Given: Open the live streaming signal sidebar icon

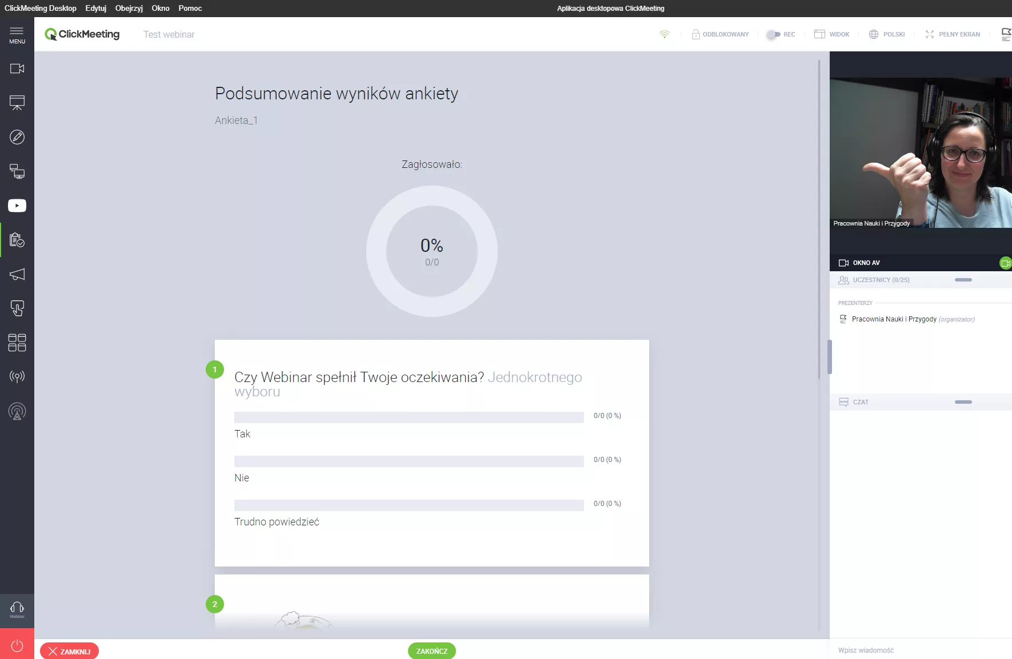Looking at the screenshot, I should coord(17,377).
